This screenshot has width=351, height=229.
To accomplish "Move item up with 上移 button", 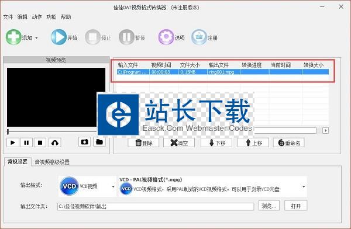I will [253, 143].
